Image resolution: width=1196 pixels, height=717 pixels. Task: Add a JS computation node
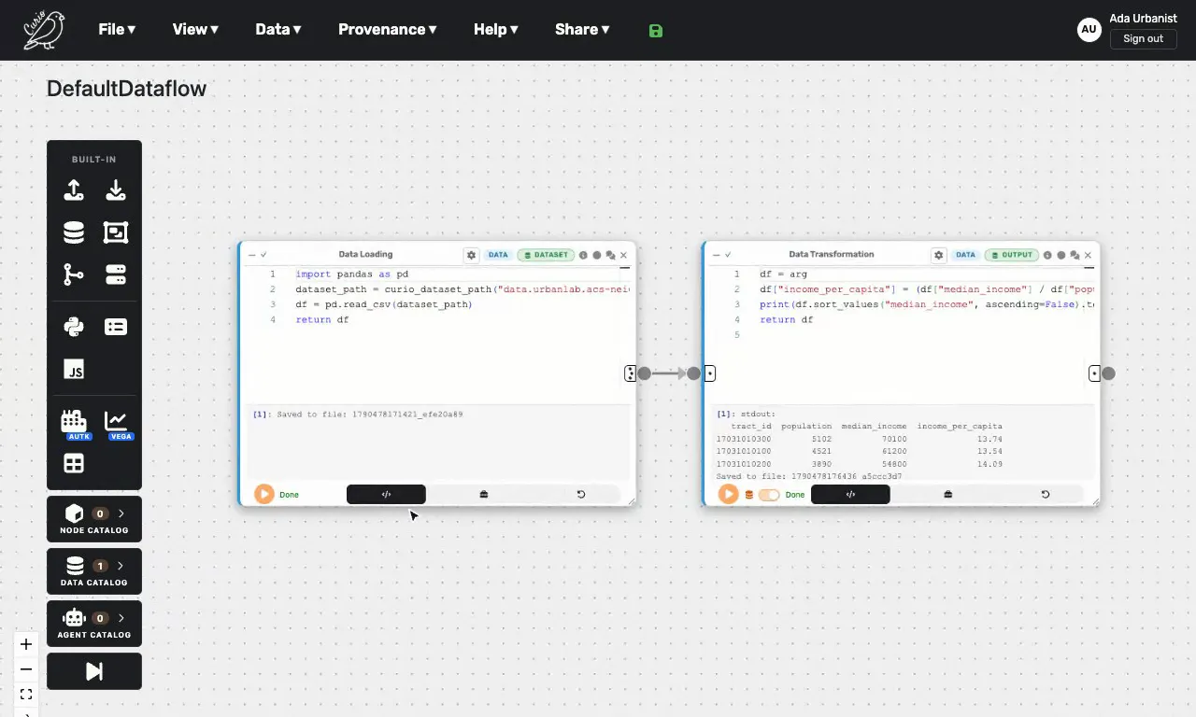pyautogui.click(x=74, y=369)
